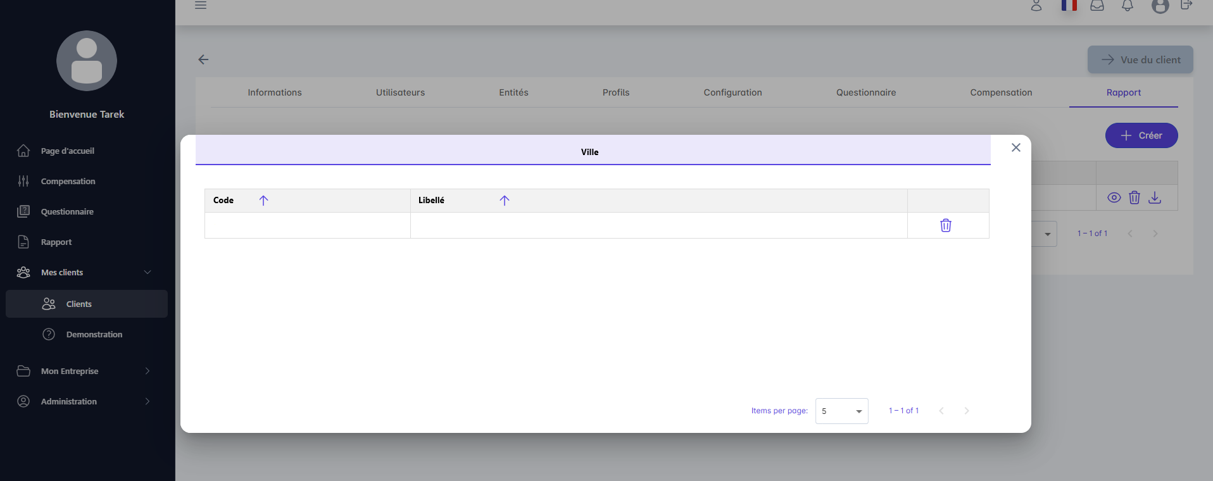This screenshot has width=1213, height=481.
Task: Delete the row in the Ville table
Action: click(x=945, y=225)
